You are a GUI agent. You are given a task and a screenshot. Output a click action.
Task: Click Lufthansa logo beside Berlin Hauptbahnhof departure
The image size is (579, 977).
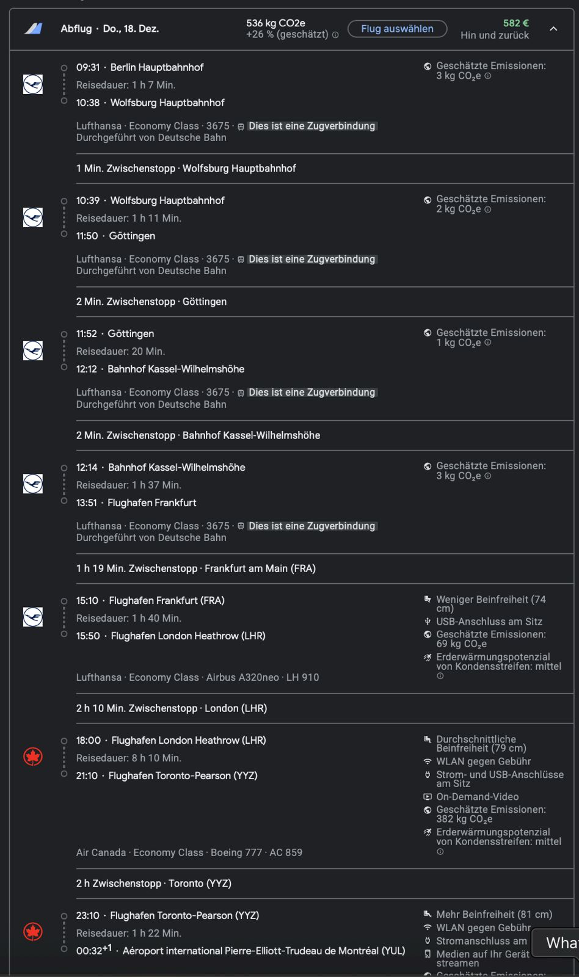coord(33,84)
